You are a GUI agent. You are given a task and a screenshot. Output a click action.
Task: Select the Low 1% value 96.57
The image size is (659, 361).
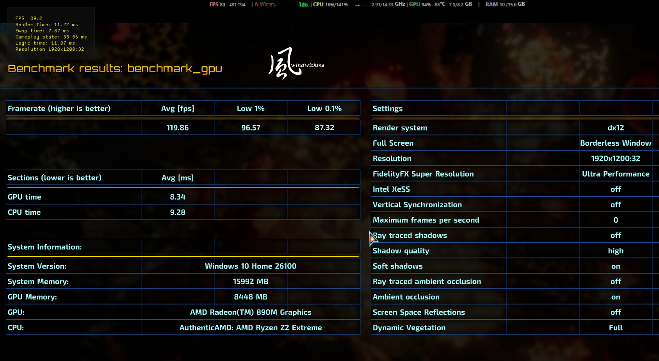(251, 128)
